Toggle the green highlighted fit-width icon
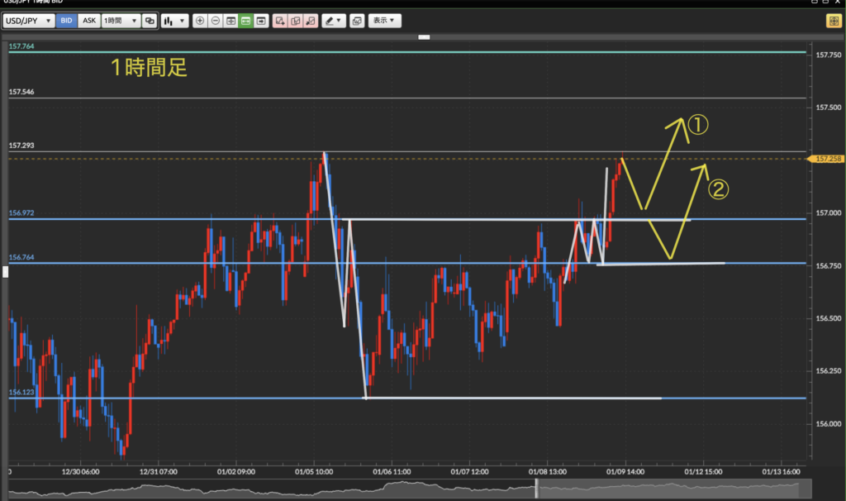 click(245, 21)
